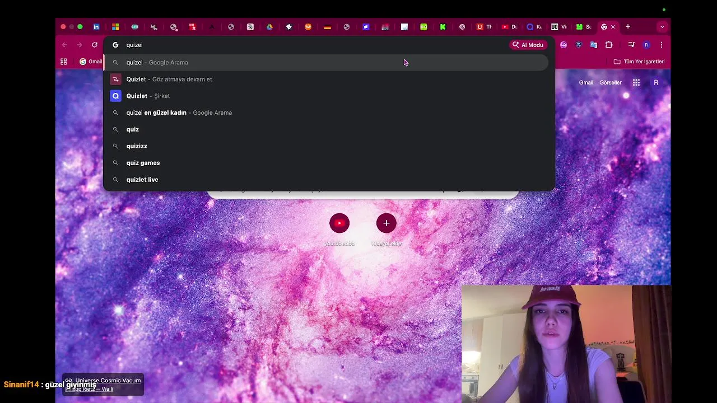The width and height of the screenshot is (717, 403).
Task: Close the current new tab
Action: [613, 27]
